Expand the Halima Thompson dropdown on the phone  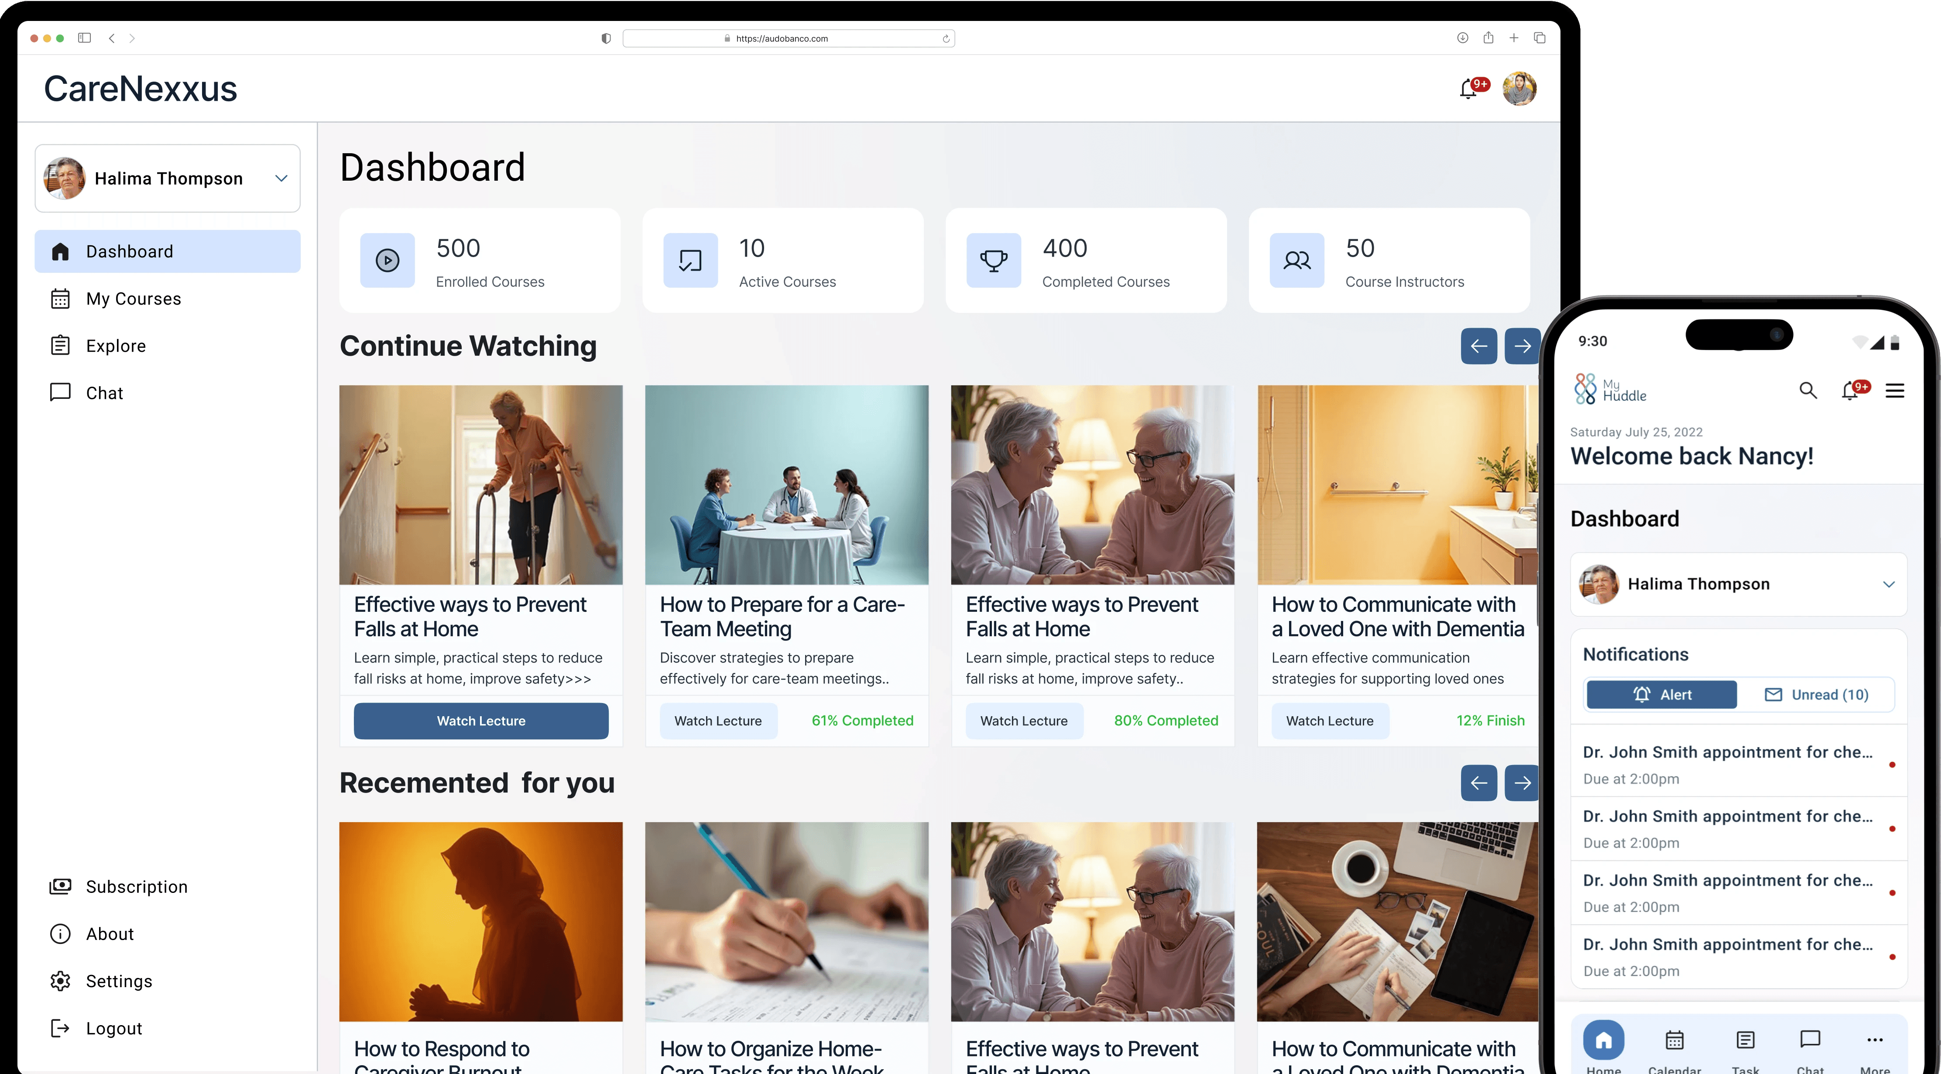point(1888,584)
